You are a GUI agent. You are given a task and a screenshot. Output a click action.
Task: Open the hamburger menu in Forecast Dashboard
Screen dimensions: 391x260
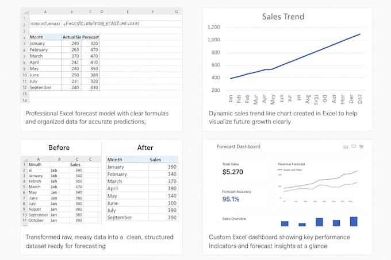click(x=362, y=147)
